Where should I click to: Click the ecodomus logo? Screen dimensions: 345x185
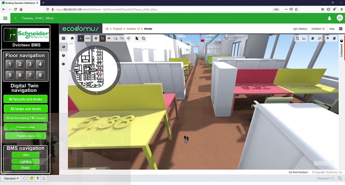pyautogui.click(x=81, y=29)
